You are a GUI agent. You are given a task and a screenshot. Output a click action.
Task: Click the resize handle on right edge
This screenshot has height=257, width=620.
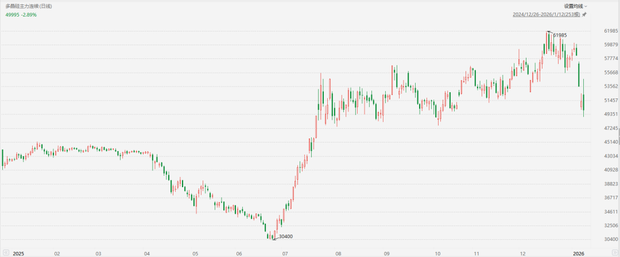pyautogui.click(x=618, y=136)
